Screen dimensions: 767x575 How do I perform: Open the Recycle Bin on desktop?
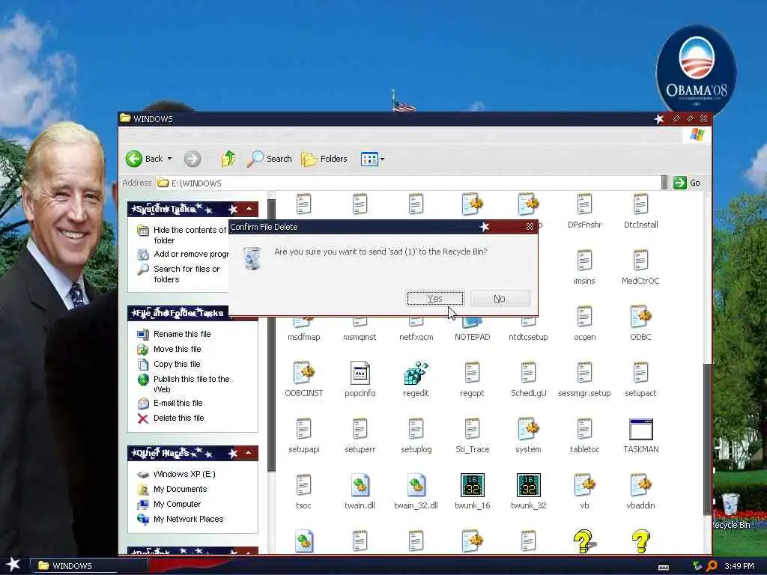pos(731,511)
